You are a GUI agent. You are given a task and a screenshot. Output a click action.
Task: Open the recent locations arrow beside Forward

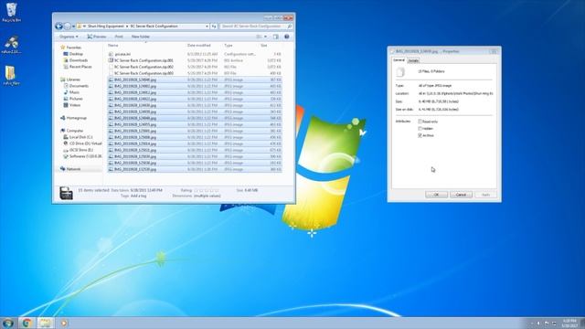click(x=73, y=27)
